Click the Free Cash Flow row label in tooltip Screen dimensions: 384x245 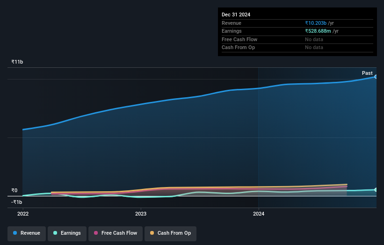tap(239, 39)
